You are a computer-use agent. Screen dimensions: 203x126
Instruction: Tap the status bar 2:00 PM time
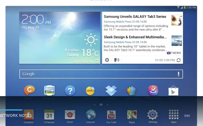[191, 8]
